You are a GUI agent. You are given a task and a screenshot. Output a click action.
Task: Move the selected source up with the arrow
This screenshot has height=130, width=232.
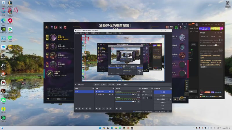tap(107, 108)
